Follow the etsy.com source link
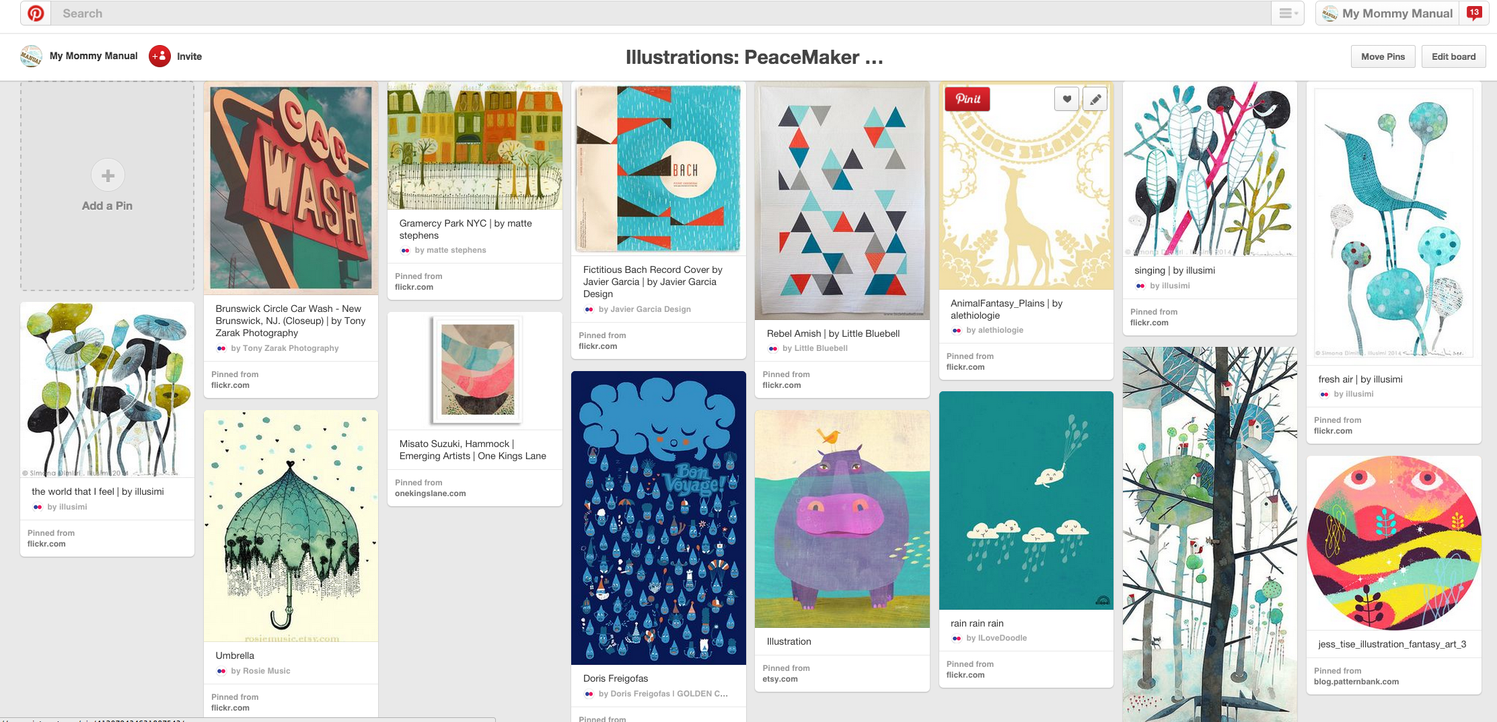The width and height of the screenshot is (1497, 722). pos(780,679)
